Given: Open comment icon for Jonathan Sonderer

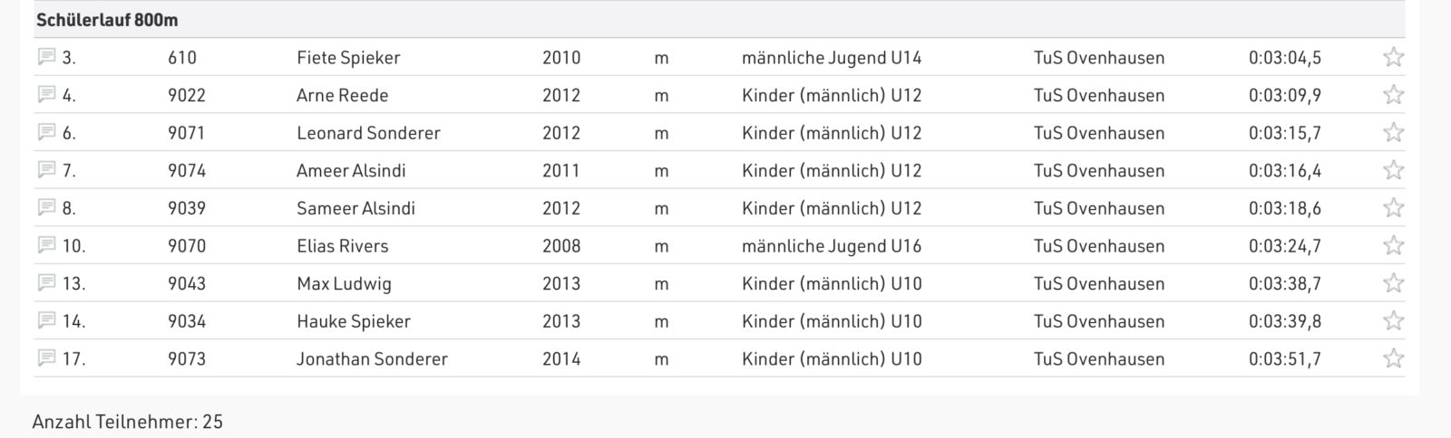Looking at the screenshot, I should click(46, 358).
